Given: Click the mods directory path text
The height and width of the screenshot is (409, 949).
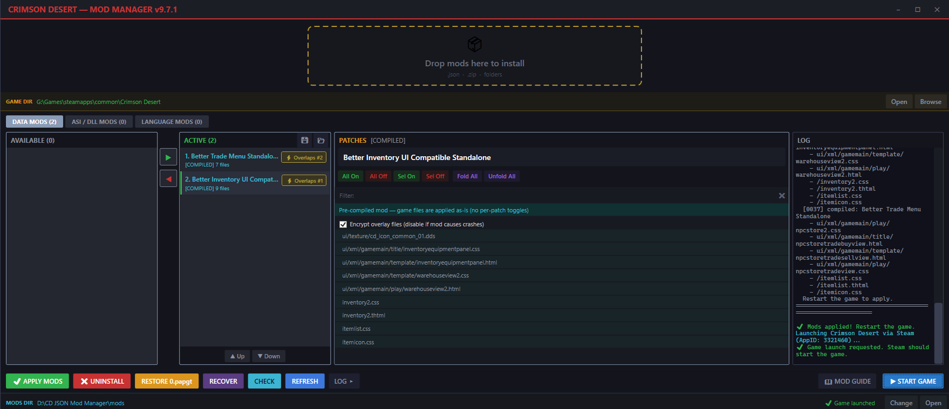Looking at the screenshot, I should (80, 403).
